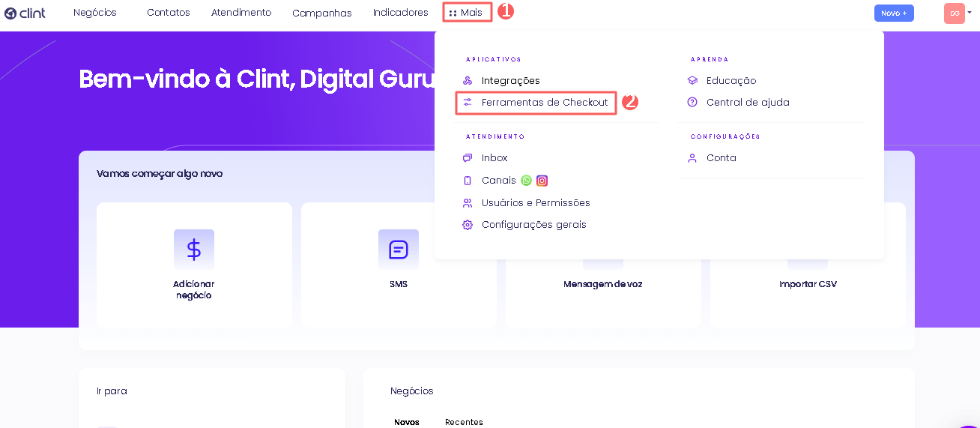Click the Canais phone icon

[468, 181]
